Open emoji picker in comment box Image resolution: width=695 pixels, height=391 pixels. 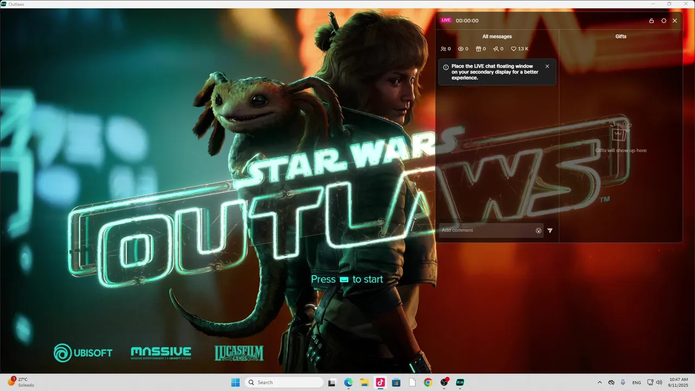coord(539,230)
